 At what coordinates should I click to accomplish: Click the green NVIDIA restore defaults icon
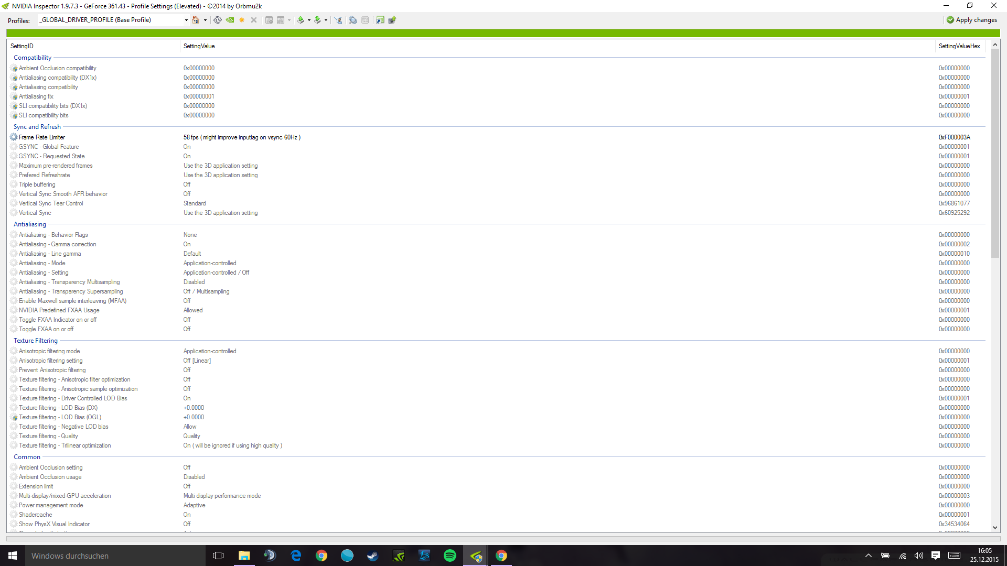(230, 20)
